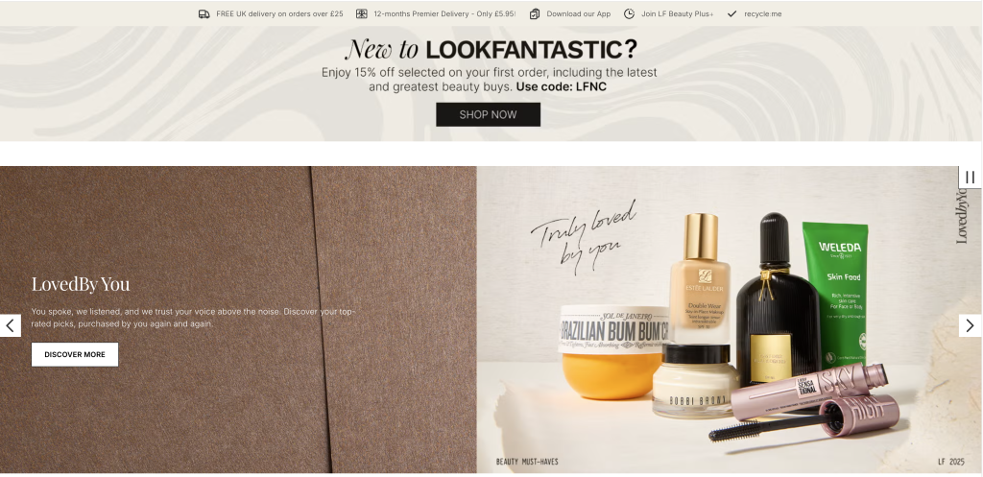Pause the carousel slideshow
The height and width of the screenshot is (477, 983).
tap(970, 178)
